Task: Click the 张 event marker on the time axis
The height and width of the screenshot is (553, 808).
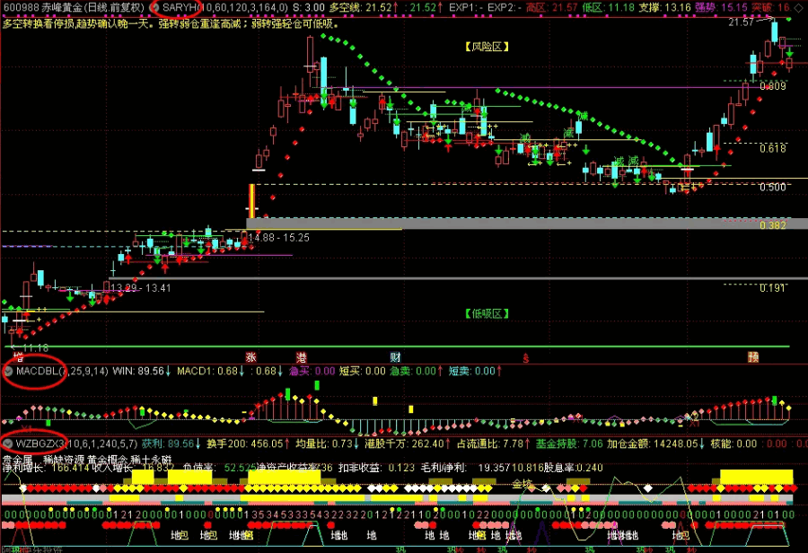Action: pos(251,356)
